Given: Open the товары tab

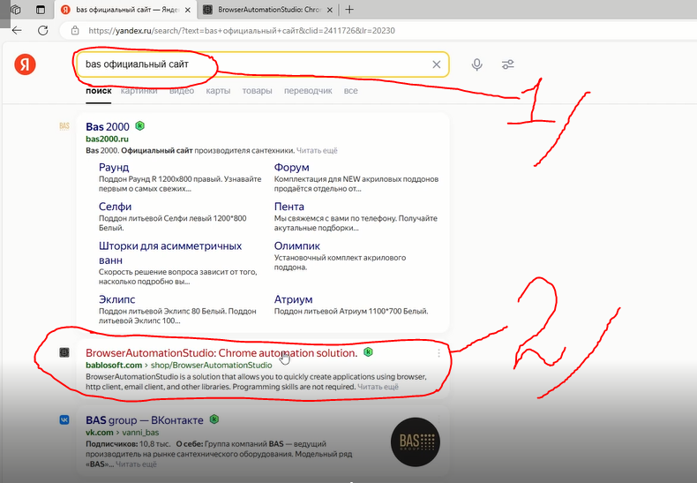Looking at the screenshot, I should [257, 91].
